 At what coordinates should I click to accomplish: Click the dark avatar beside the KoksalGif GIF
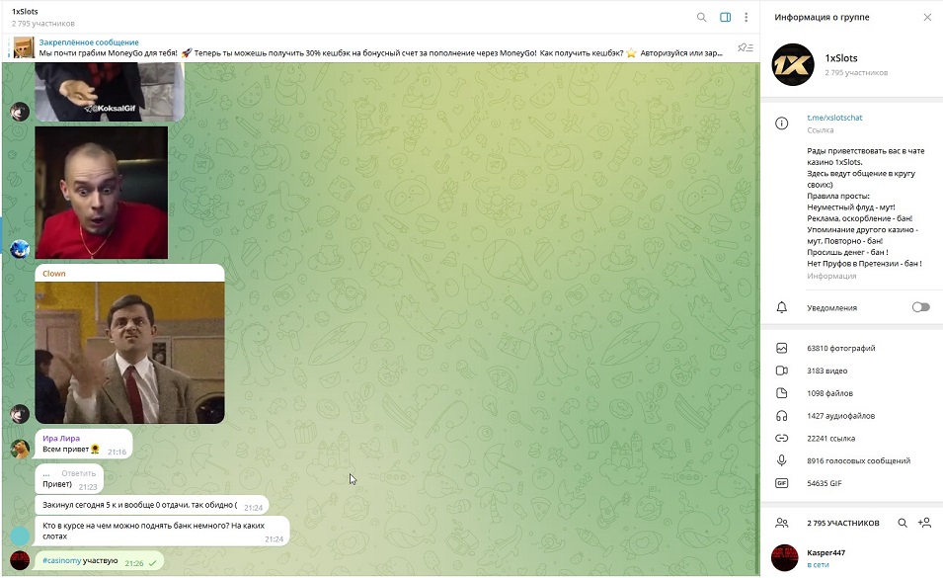(20, 112)
